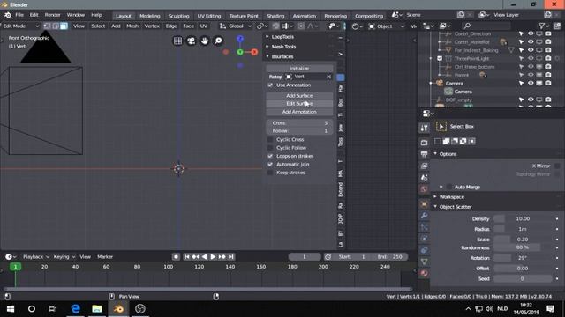The height and width of the screenshot is (317, 565).
Task: Expand the Mesh Tools panel
Action: click(267, 47)
